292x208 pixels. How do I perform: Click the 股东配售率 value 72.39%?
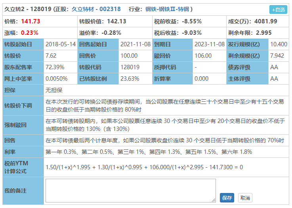tap(55, 67)
